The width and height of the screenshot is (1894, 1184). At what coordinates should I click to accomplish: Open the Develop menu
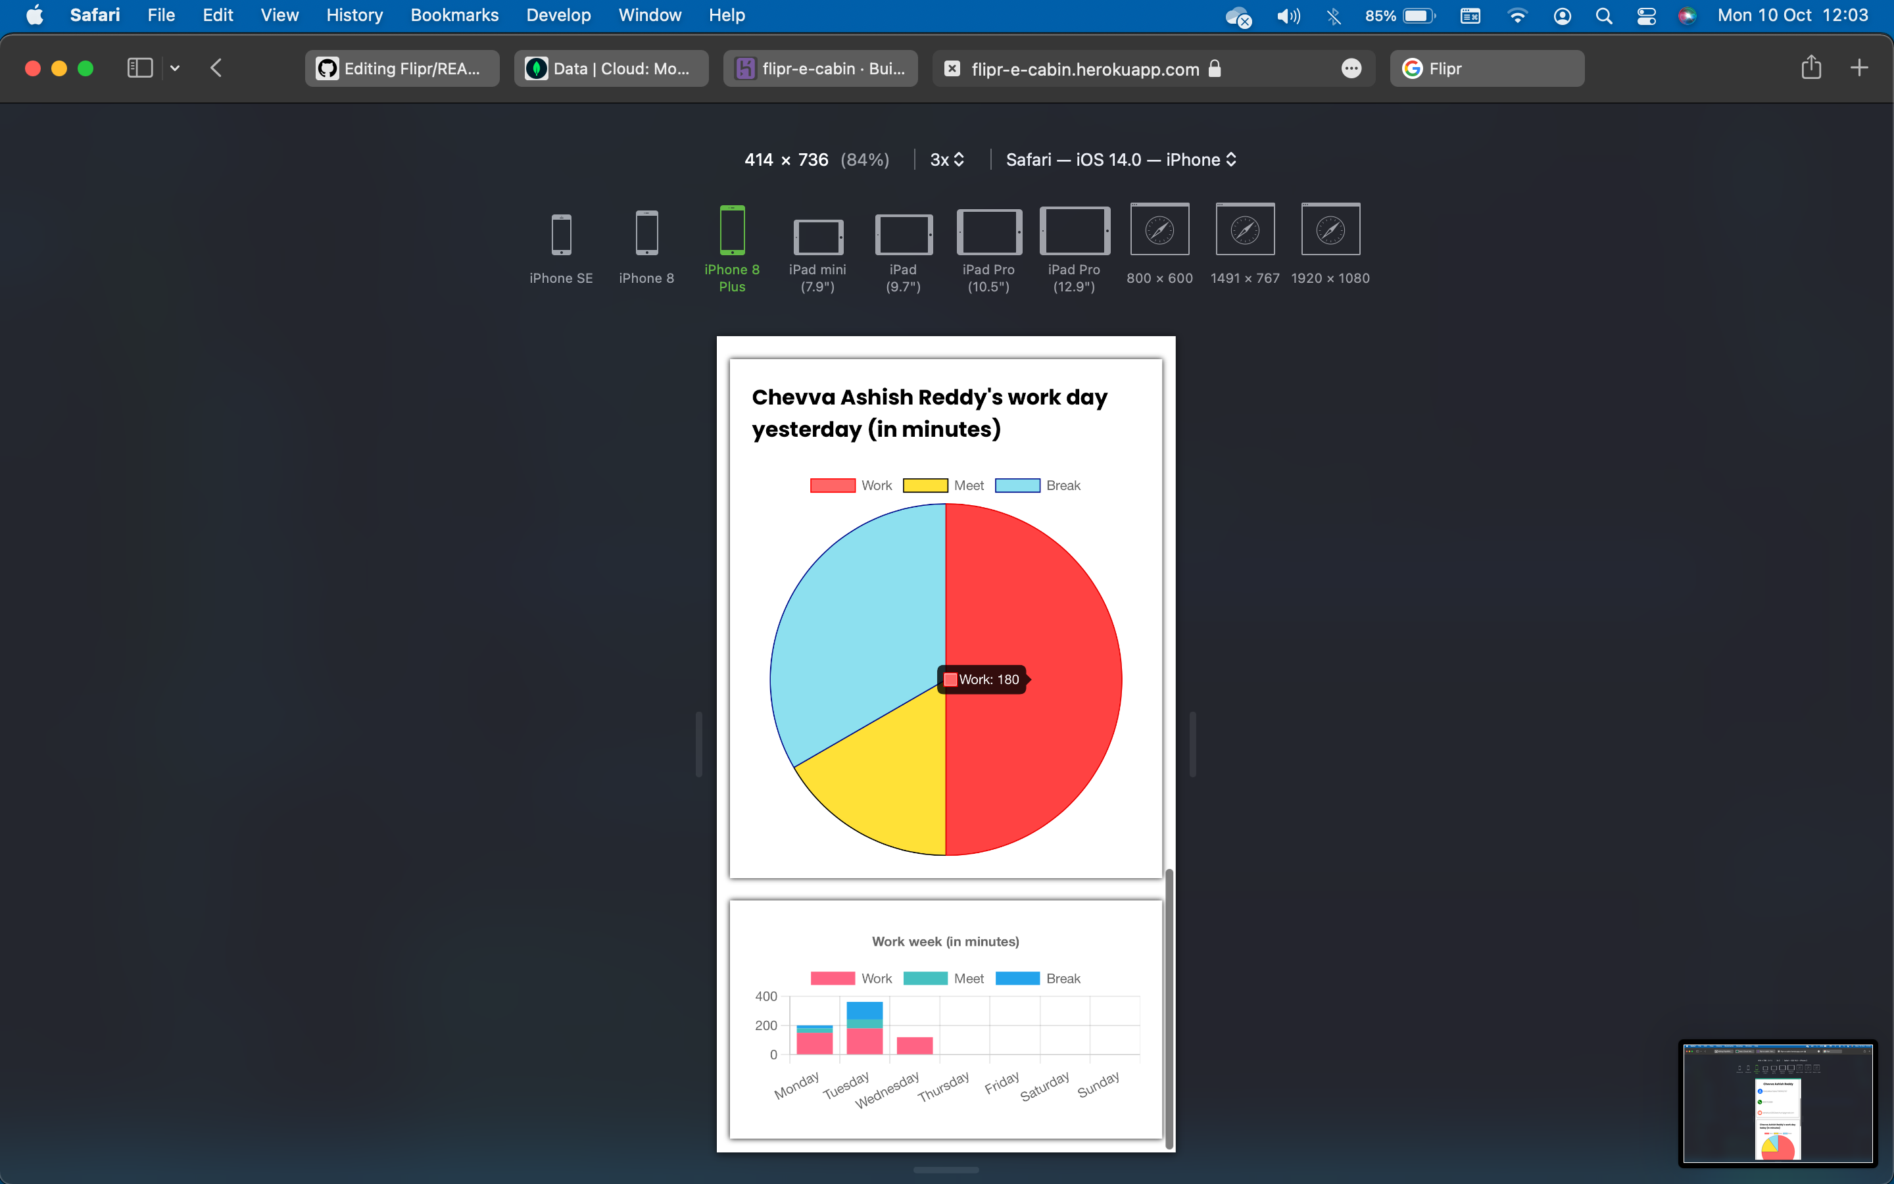click(x=558, y=15)
